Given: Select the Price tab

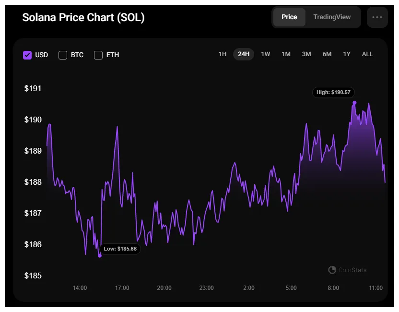Looking at the screenshot, I should [x=289, y=17].
